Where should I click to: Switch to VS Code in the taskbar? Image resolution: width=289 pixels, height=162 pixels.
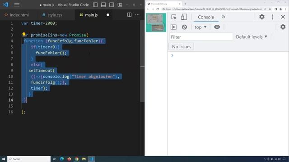(91, 159)
